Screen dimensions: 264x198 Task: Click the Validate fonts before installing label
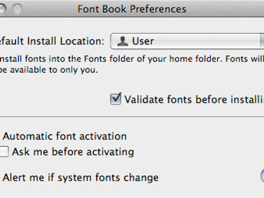[x=194, y=99]
